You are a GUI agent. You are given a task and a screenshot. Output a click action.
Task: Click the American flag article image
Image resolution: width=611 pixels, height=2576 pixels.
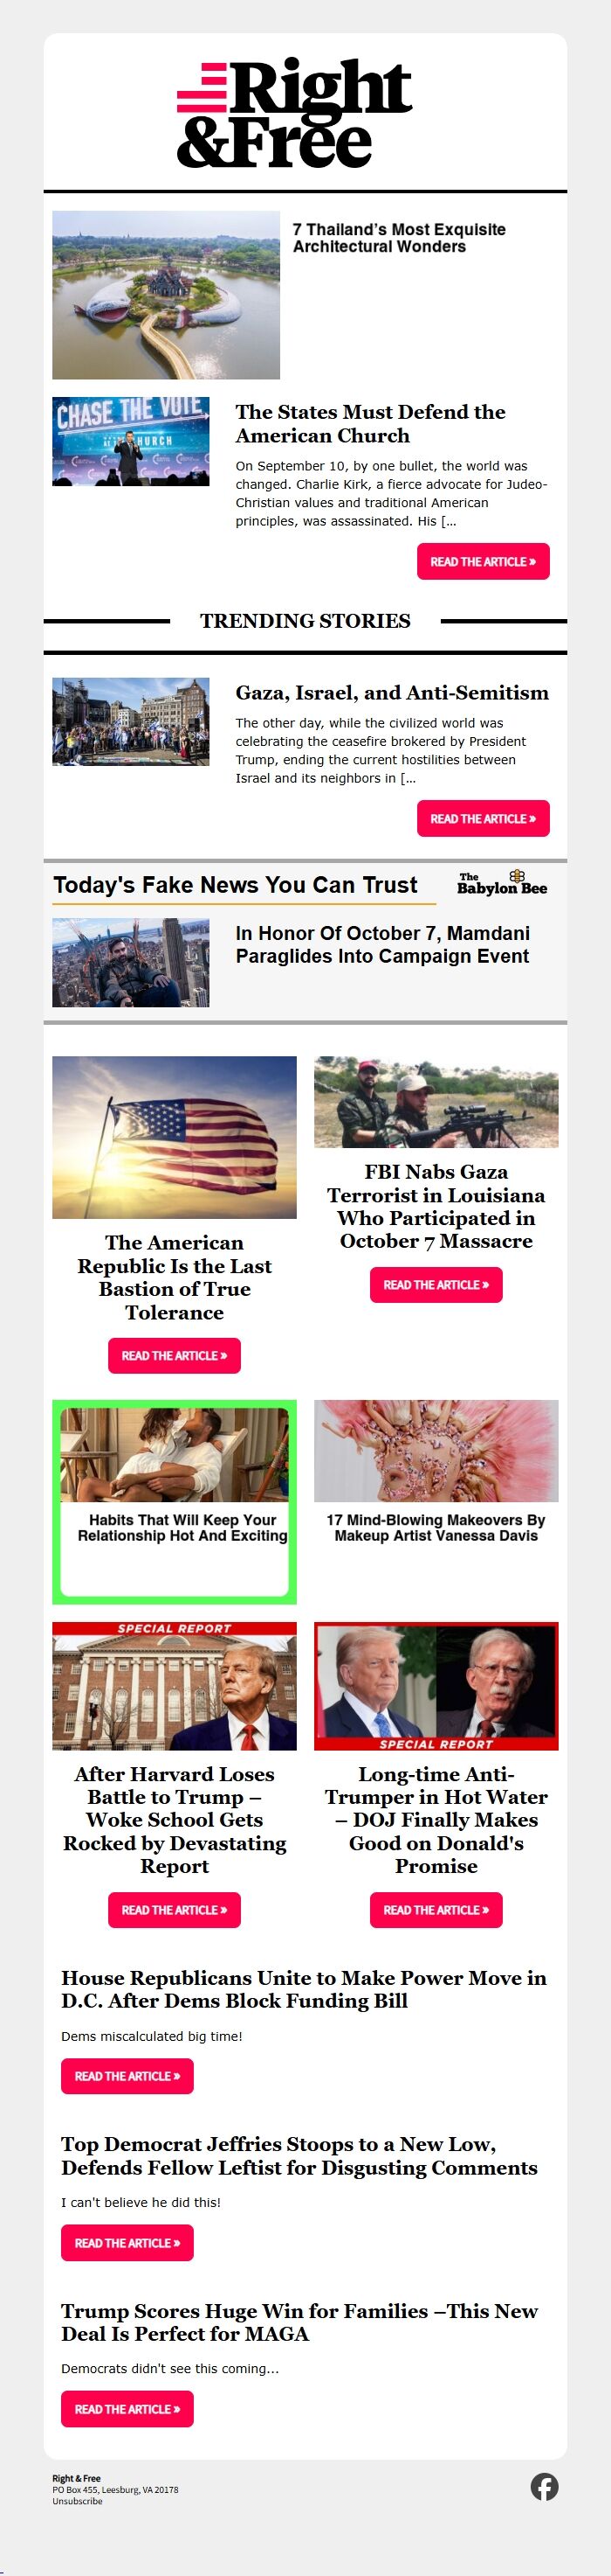(175, 1138)
